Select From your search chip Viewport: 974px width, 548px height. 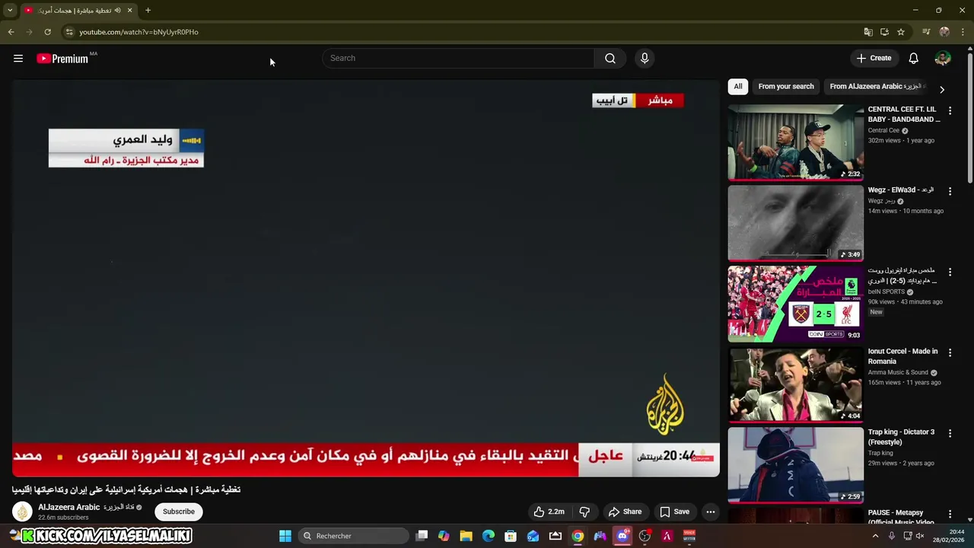coord(786,87)
